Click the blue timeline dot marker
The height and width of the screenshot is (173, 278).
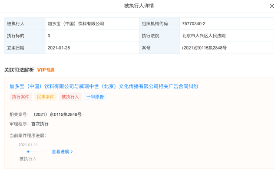[x=28, y=152]
